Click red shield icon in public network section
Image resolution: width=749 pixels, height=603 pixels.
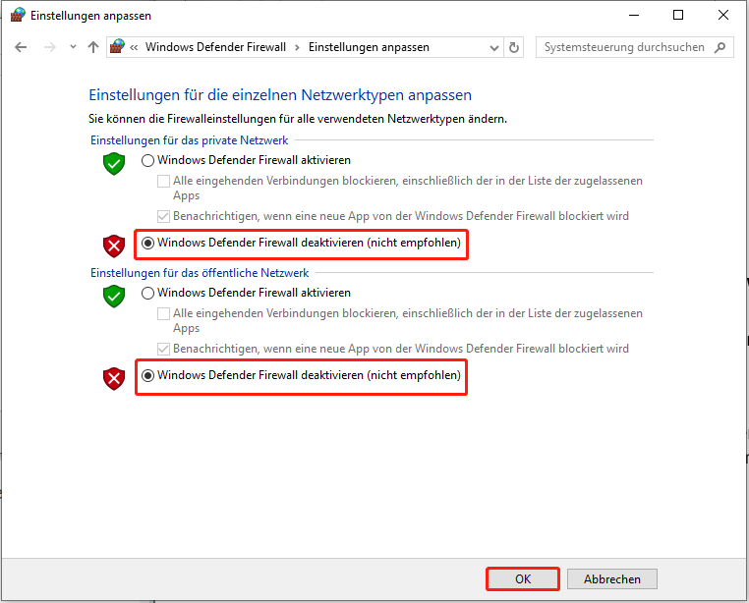pos(114,379)
